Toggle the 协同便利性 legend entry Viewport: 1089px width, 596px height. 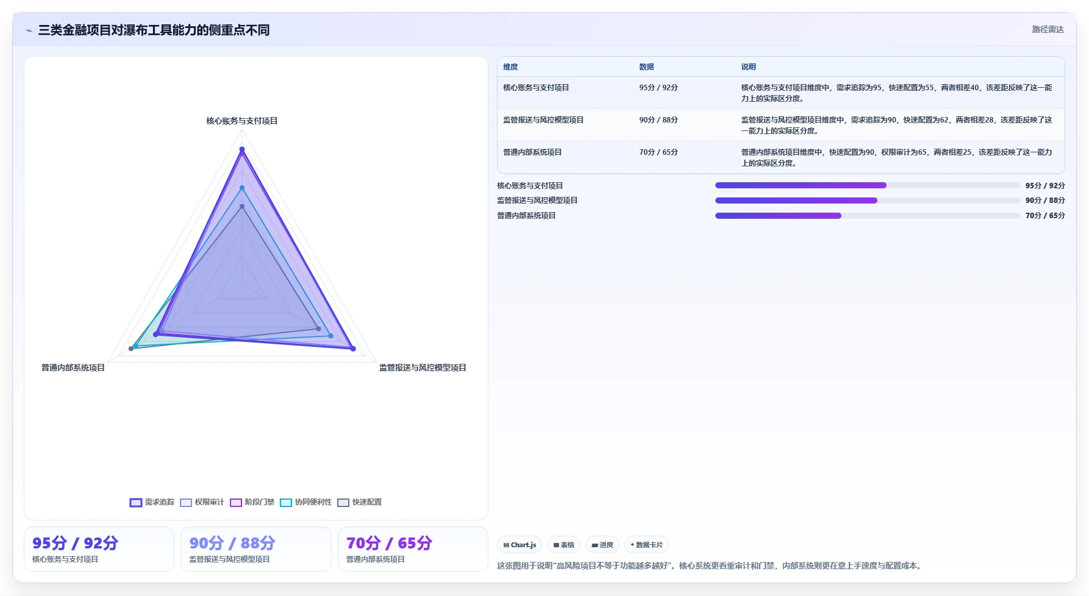pos(305,503)
